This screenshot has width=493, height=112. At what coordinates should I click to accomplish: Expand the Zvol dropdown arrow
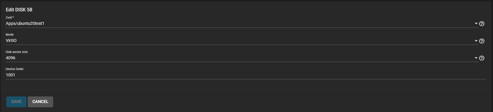[x=476, y=24]
